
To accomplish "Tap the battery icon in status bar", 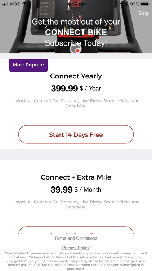I will pyautogui.click(x=146, y=4).
